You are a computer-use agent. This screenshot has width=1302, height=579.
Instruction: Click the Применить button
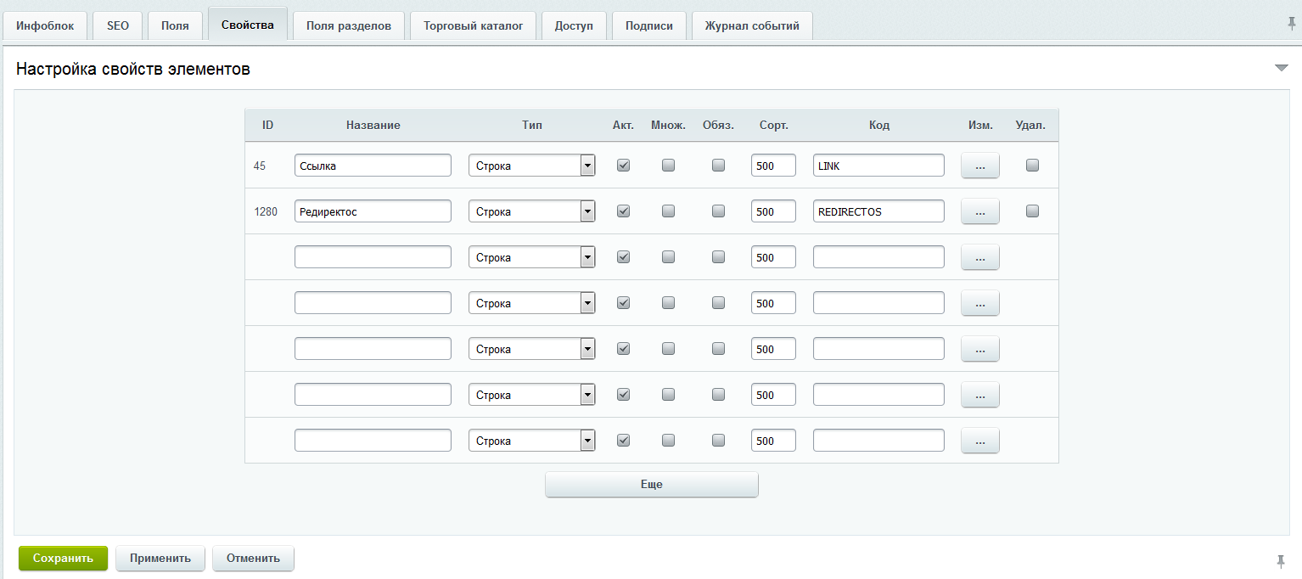point(160,559)
